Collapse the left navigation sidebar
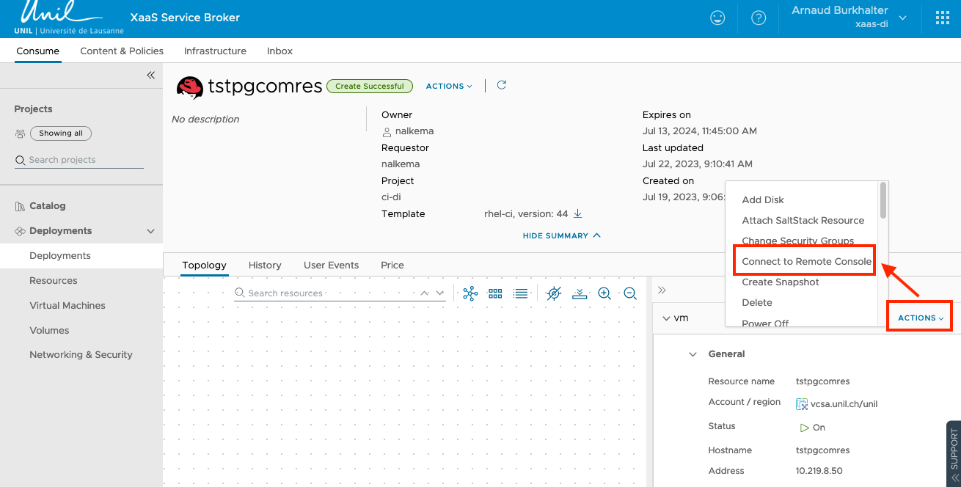This screenshot has height=487, width=961. 150,75
